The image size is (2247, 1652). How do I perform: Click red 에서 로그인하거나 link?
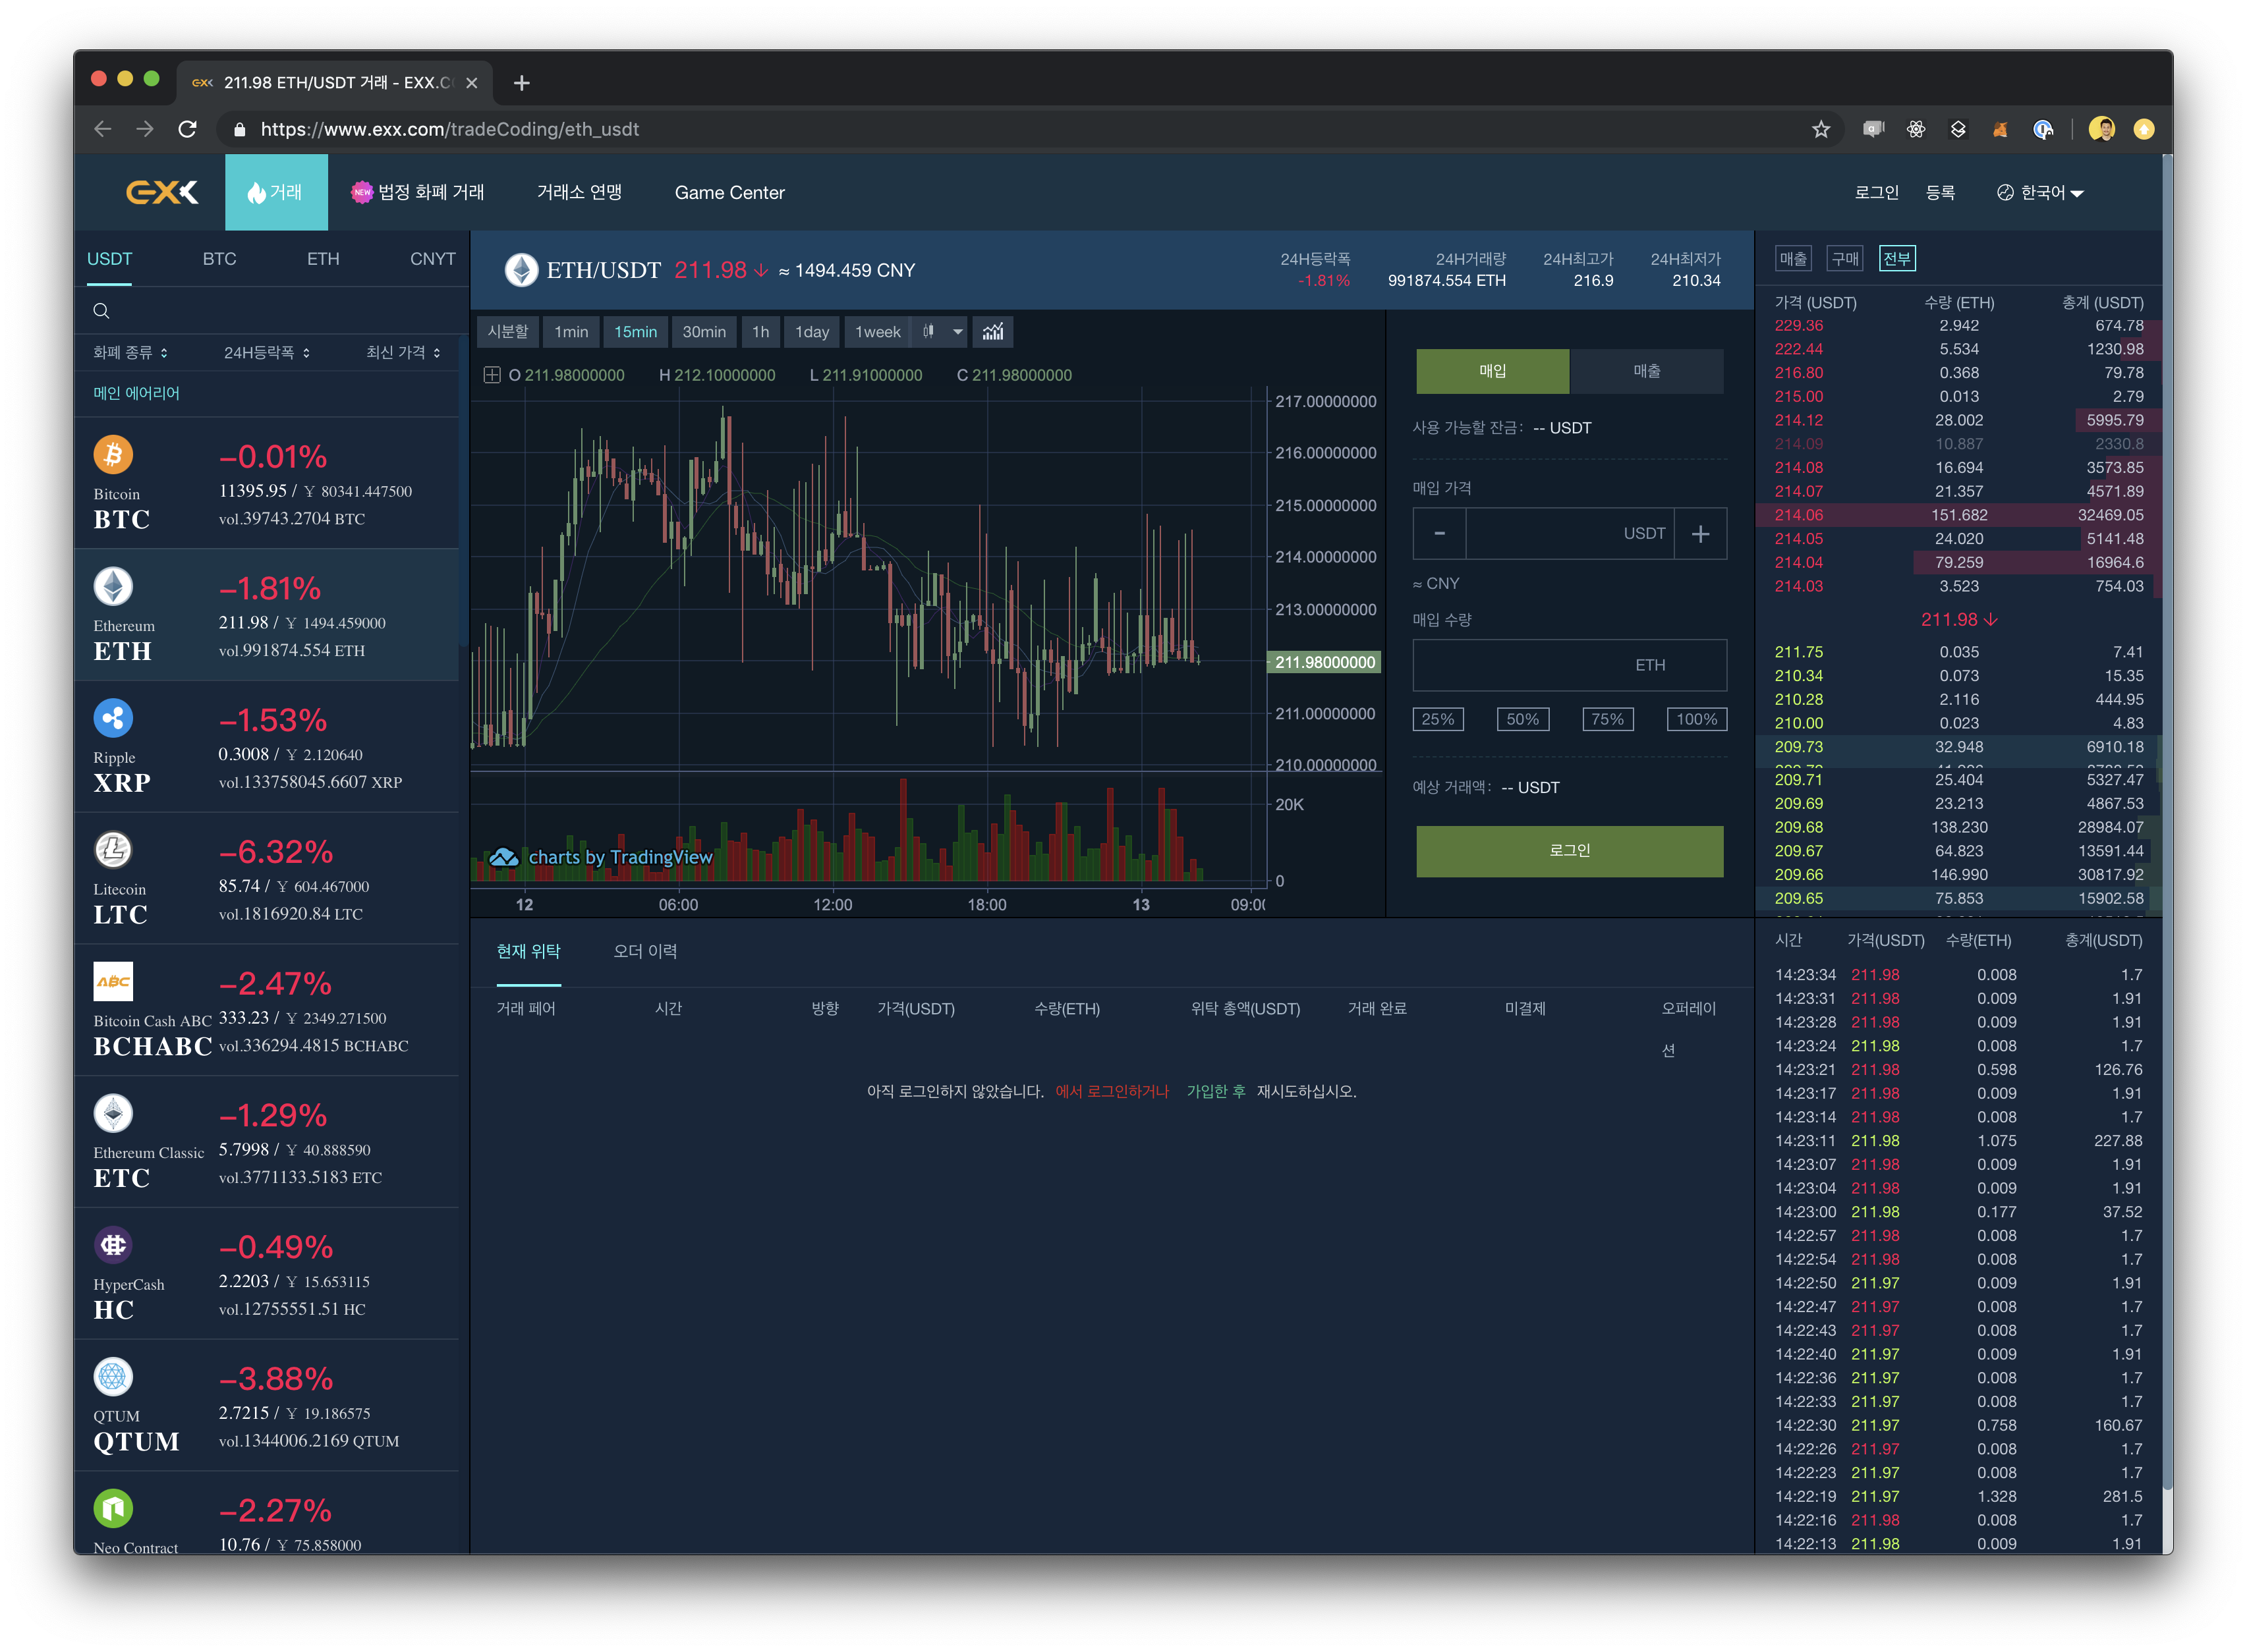pos(1112,1091)
